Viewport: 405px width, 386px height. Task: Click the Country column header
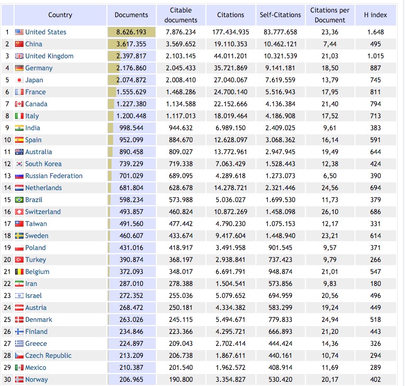[x=60, y=15]
